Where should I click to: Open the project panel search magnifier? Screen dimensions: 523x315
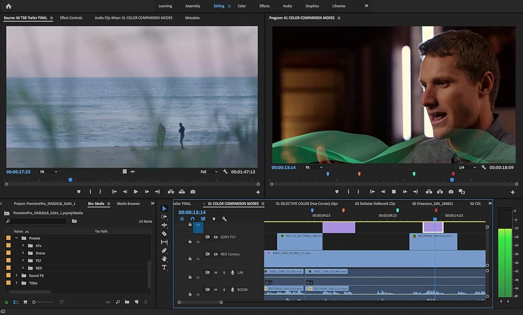[118, 302]
